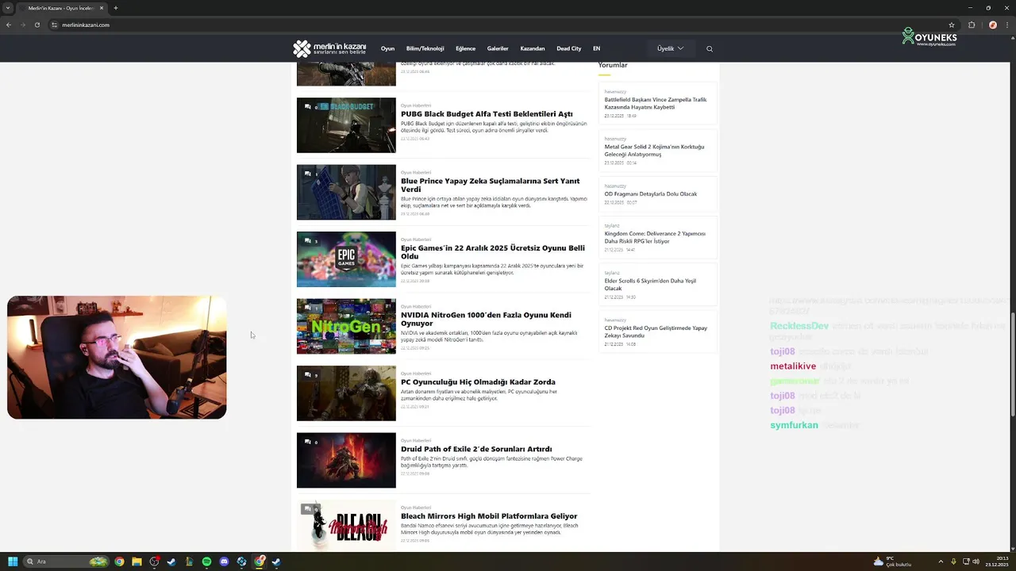Click the green download arrow tray icon

coord(953,561)
